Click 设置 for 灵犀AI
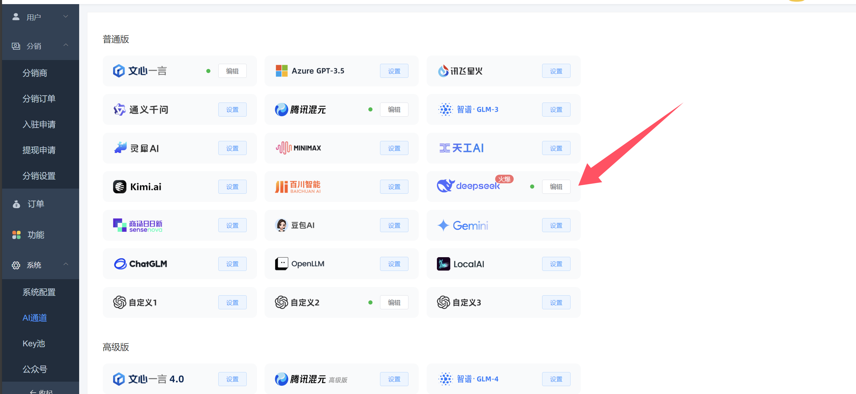856x394 pixels. click(x=232, y=148)
